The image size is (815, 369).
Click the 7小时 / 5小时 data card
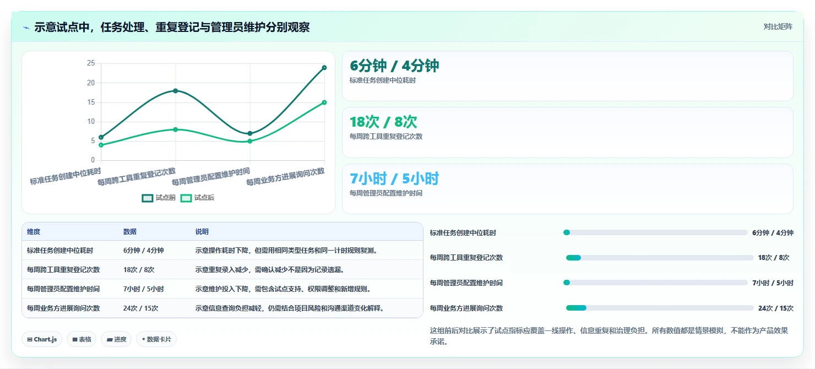568,189
